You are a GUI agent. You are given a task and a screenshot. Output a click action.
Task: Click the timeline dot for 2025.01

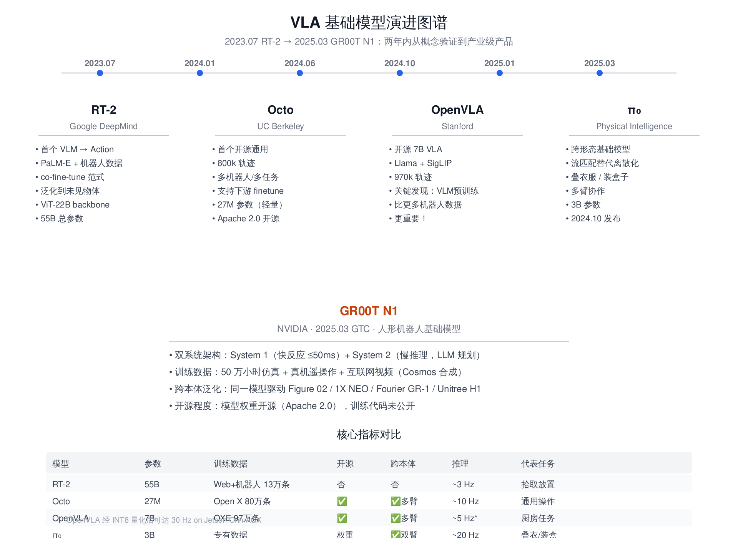(500, 73)
